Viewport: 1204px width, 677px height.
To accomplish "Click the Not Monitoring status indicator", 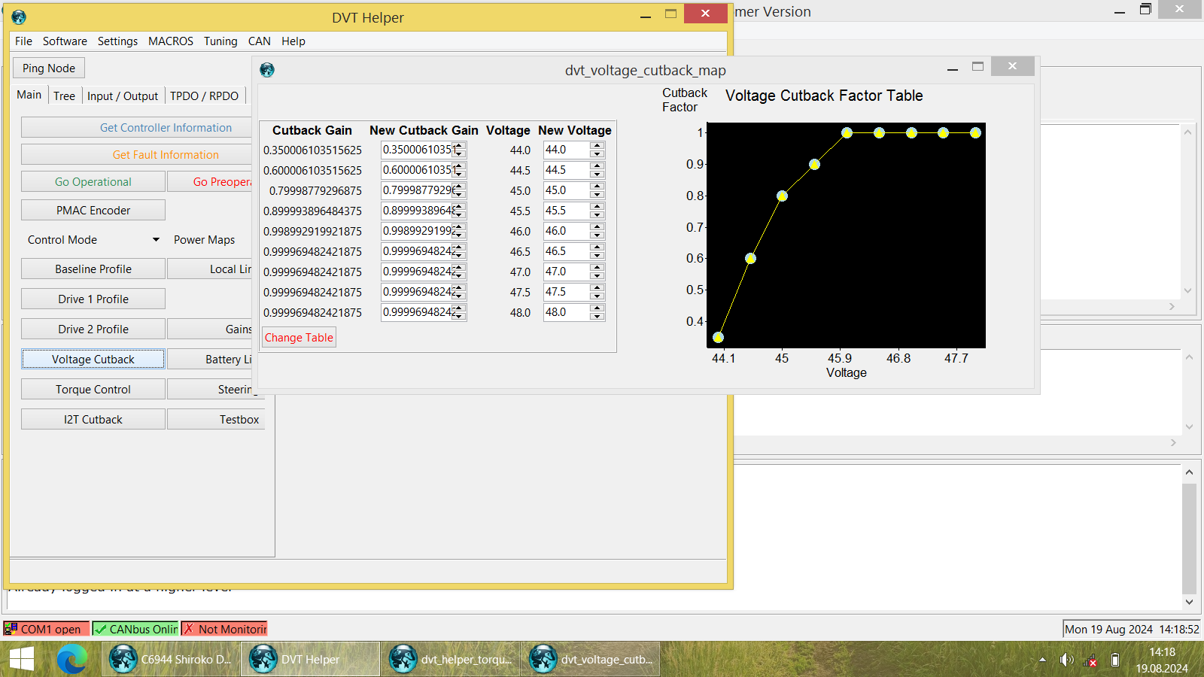I will pos(224,629).
